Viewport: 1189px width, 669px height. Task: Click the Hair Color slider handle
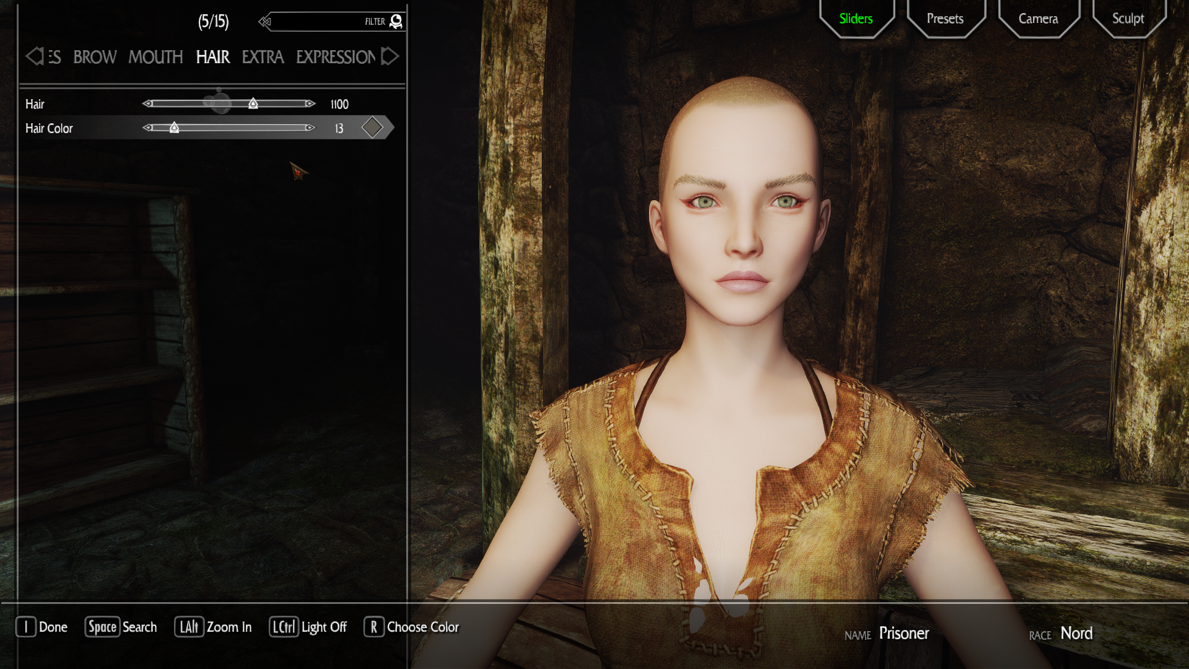[x=174, y=128]
